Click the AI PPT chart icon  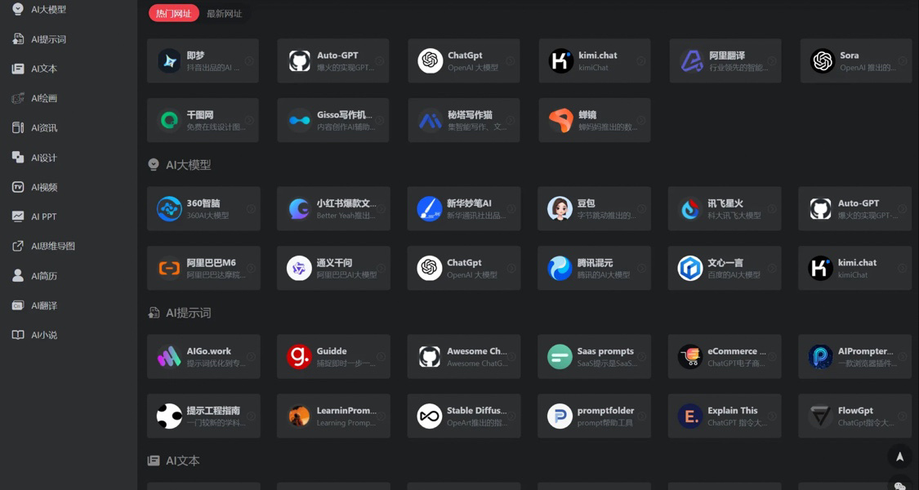click(18, 216)
